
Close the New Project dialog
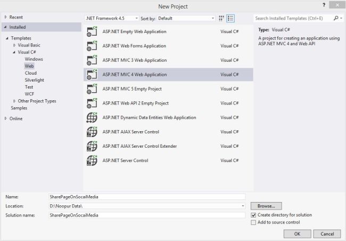(x=337, y=5)
